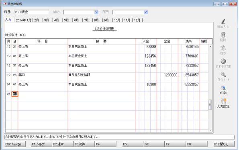This screenshot has width=239, height=150.
Task: Select the 7月 tab
Action: [86, 20]
